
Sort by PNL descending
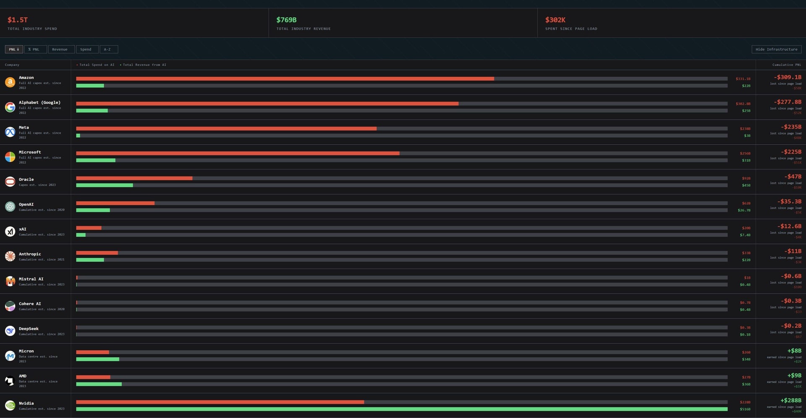[x=14, y=49]
